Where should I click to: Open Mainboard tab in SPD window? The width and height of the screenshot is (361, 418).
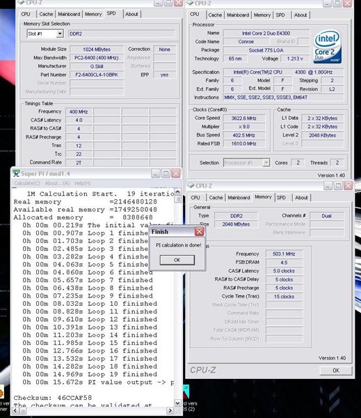(x=69, y=14)
